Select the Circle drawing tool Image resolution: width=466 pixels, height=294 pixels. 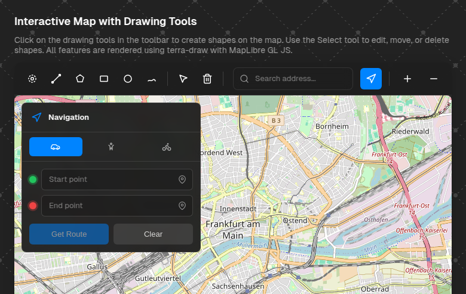pyautogui.click(x=128, y=79)
